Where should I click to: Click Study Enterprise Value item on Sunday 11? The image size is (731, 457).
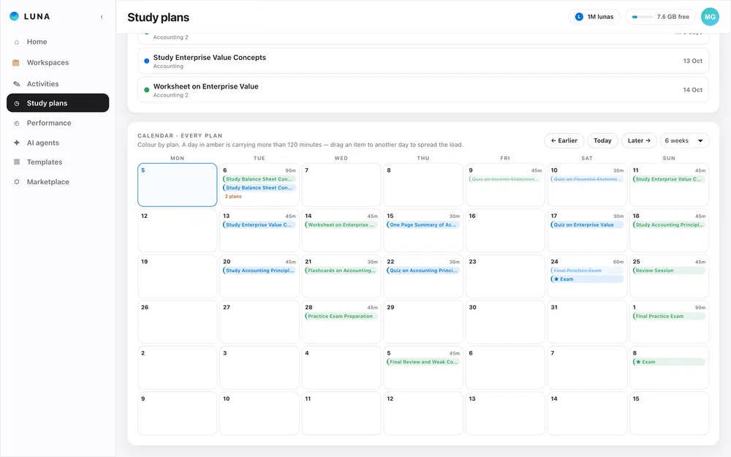pos(669,179)
